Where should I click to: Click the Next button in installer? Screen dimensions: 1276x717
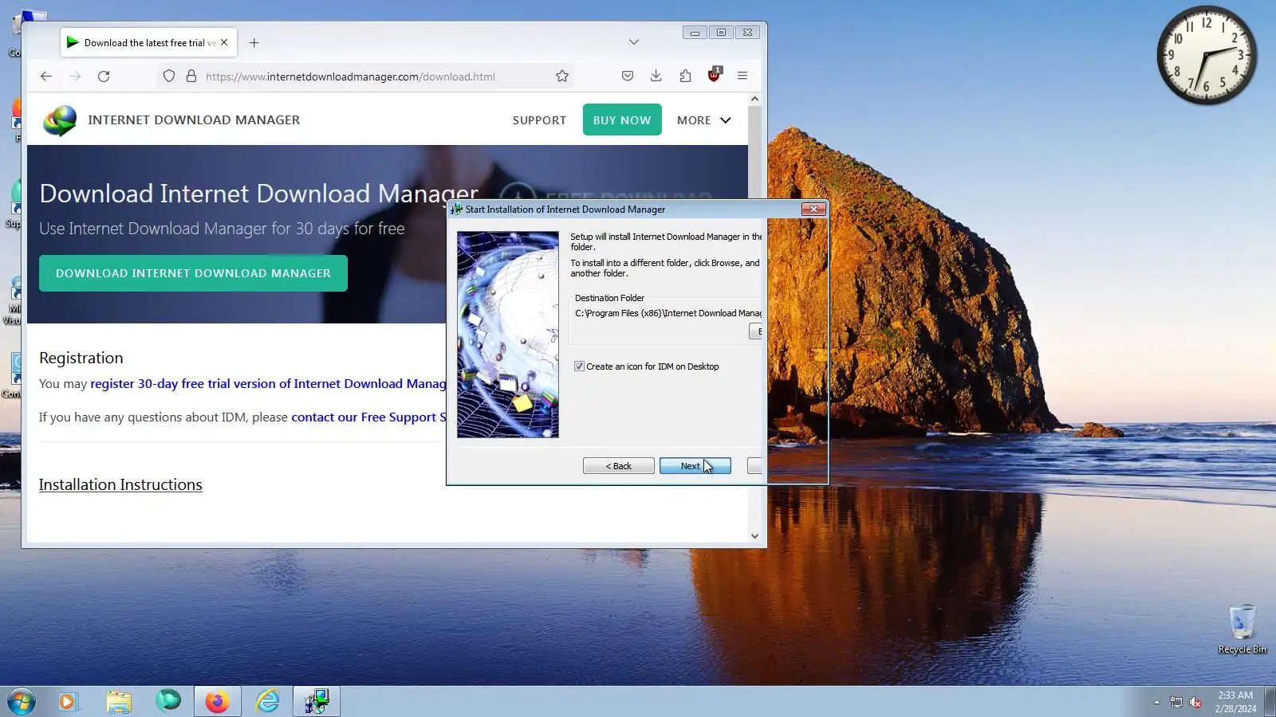tap(695, 466)
